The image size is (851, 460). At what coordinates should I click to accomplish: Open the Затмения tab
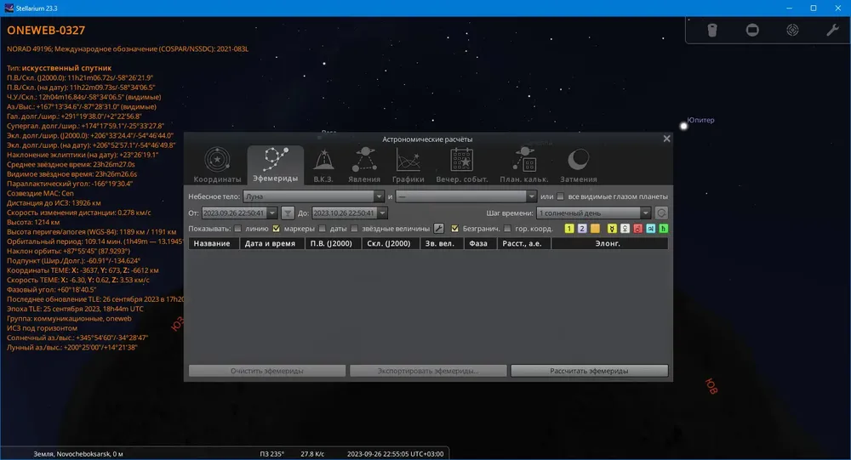(579, 165)
